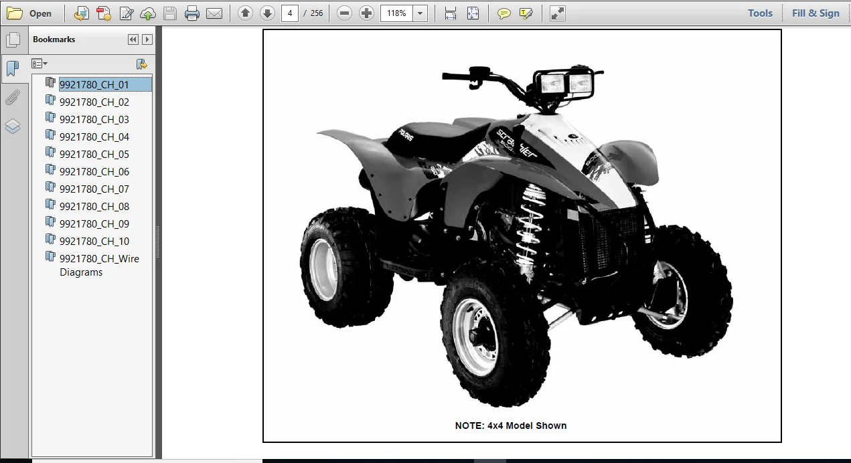Click the bookmark icon beside 9921780_CH_08

coord(50,205)
